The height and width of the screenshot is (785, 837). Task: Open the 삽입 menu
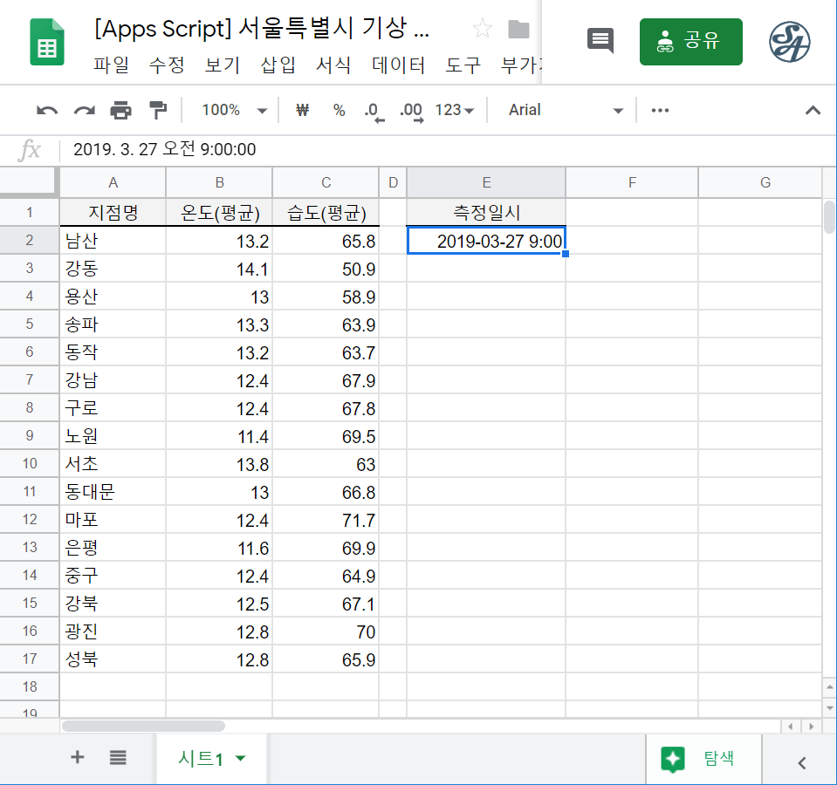[x=278, y=65]
